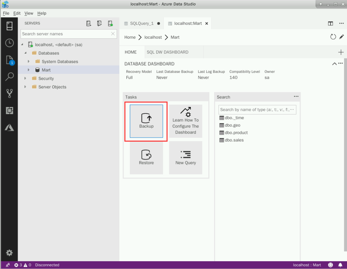Click the dashboard refresh icon
Viewport: 347px width, 269px height.
pos(333,37)
